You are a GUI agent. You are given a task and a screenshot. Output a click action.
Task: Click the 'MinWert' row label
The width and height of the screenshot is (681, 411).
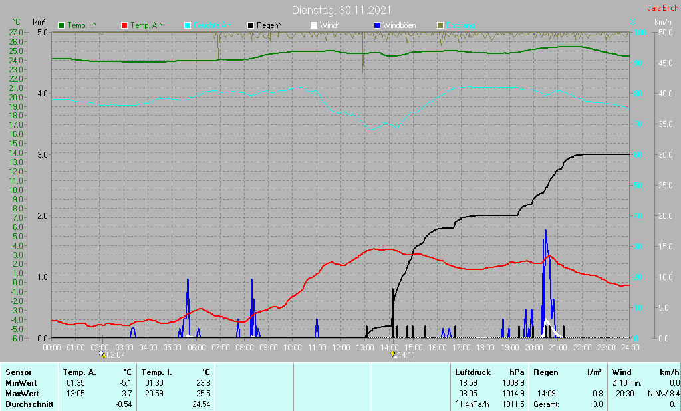tap(21, 383)
